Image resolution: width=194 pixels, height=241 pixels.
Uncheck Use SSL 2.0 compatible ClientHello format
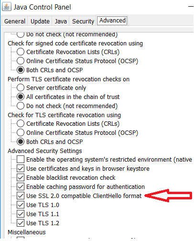[x=21, y=196]
